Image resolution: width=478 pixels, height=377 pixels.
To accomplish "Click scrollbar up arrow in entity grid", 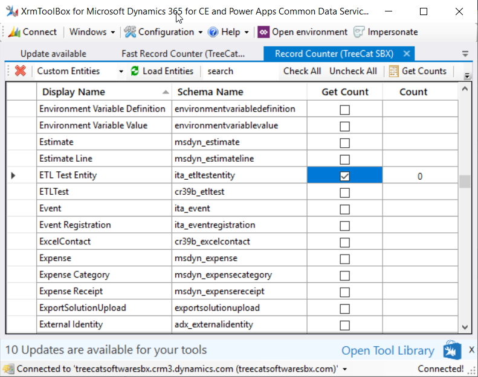I will pyautogui.click(x=465, y=89).
